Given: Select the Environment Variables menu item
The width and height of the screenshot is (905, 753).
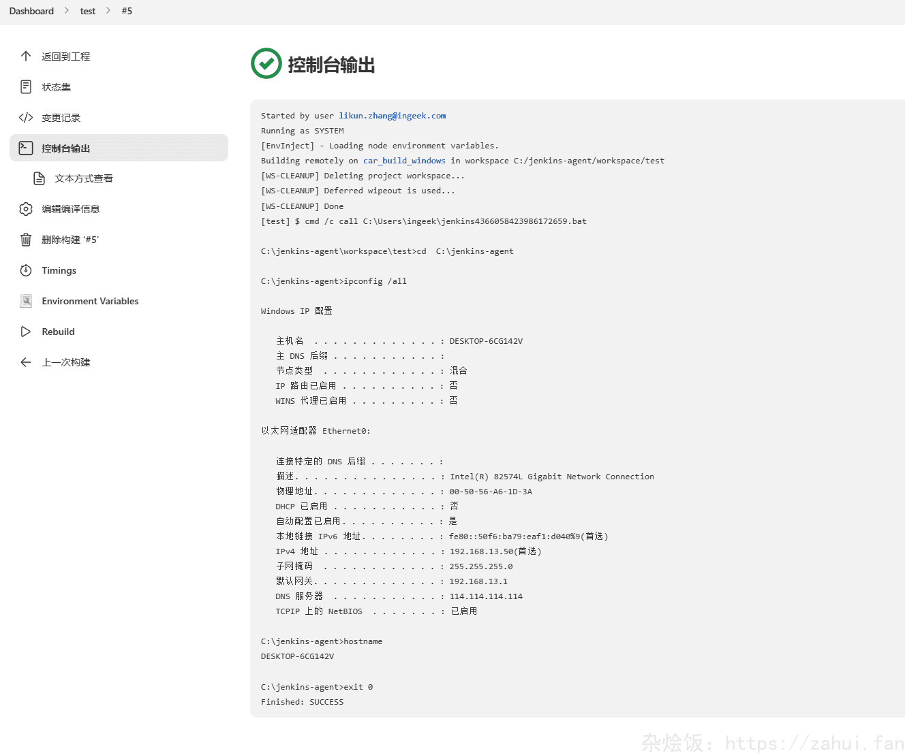Looking at the screenshot, I should pos(90,301).
